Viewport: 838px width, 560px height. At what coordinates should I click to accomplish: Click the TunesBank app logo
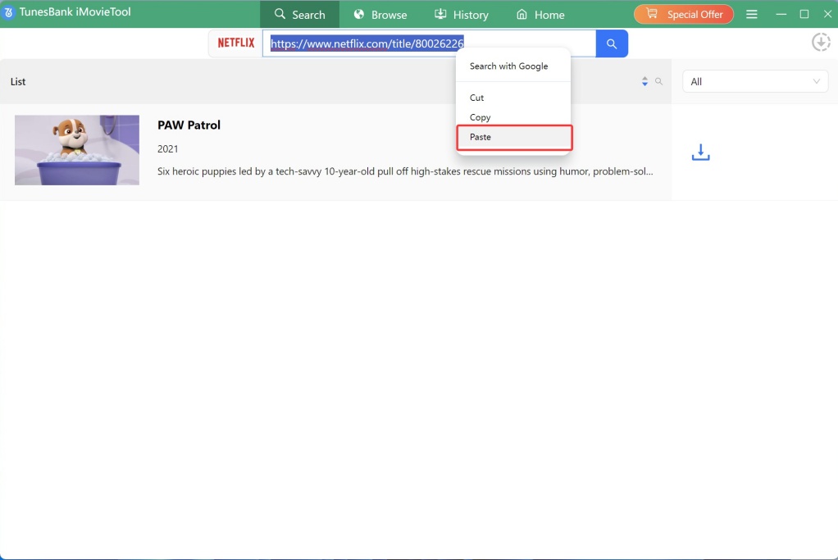9,13
